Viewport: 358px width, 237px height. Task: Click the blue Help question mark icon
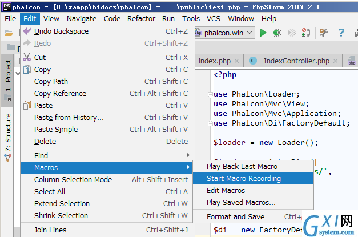point(341,33)
